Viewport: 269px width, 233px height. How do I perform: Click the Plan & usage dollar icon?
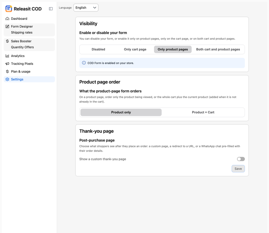(7, 71)
